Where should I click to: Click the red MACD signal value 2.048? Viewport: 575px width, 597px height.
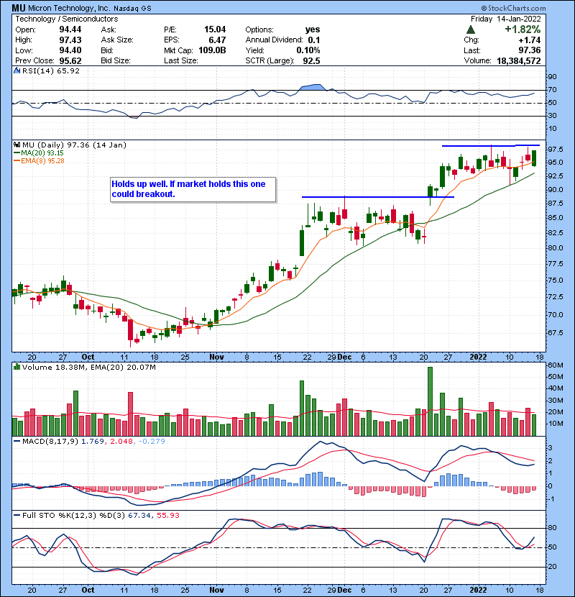(121, 442)
